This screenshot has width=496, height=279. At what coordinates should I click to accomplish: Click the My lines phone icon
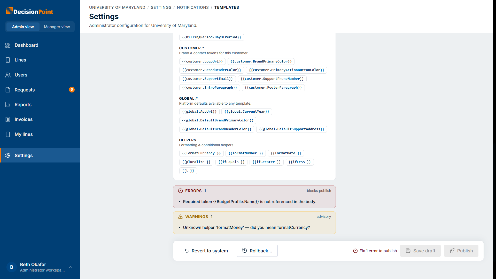(8, 134)
